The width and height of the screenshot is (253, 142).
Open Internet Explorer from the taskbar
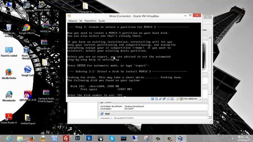(8, 138)
